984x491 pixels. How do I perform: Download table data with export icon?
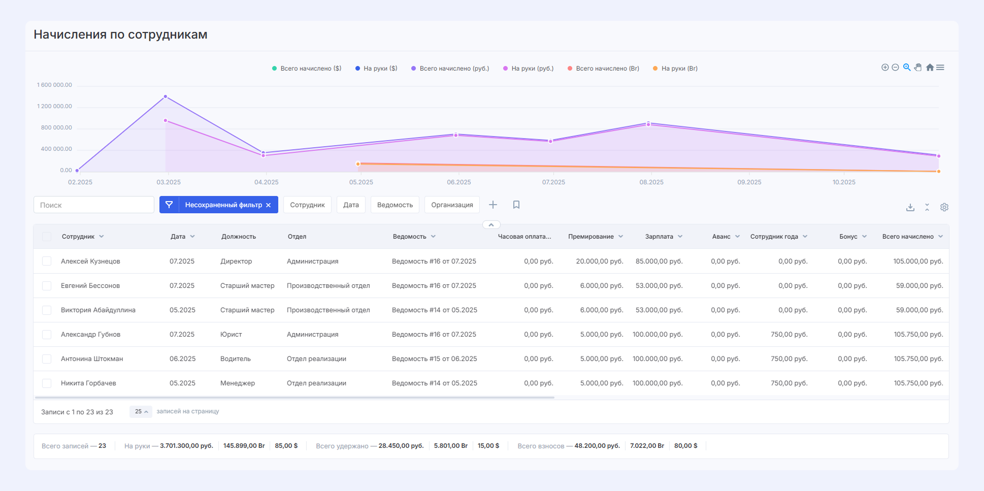(910, 207)
